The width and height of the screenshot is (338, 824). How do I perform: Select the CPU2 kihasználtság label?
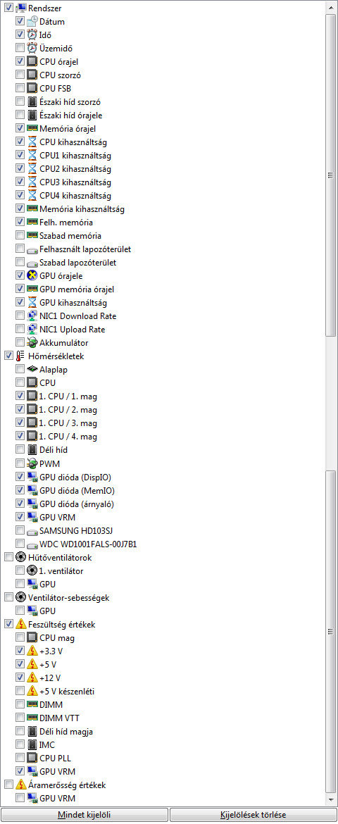click(x=75, y=169)
